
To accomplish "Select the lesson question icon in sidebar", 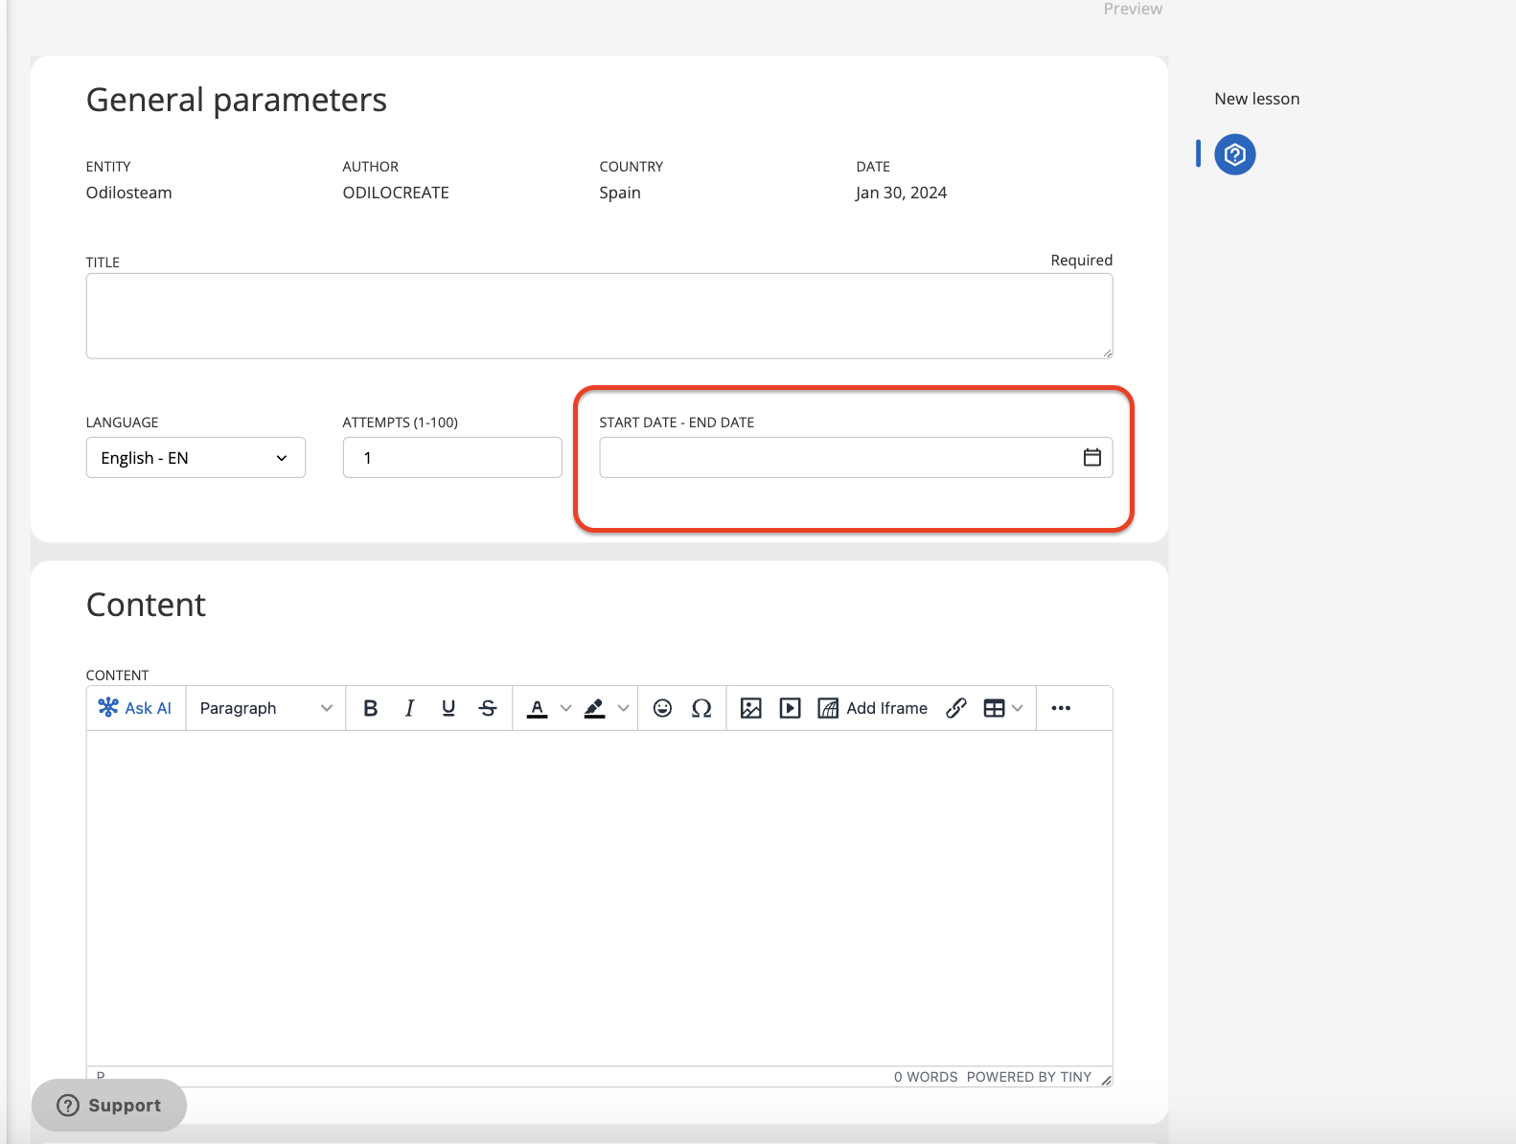I will coord(1235,154).
